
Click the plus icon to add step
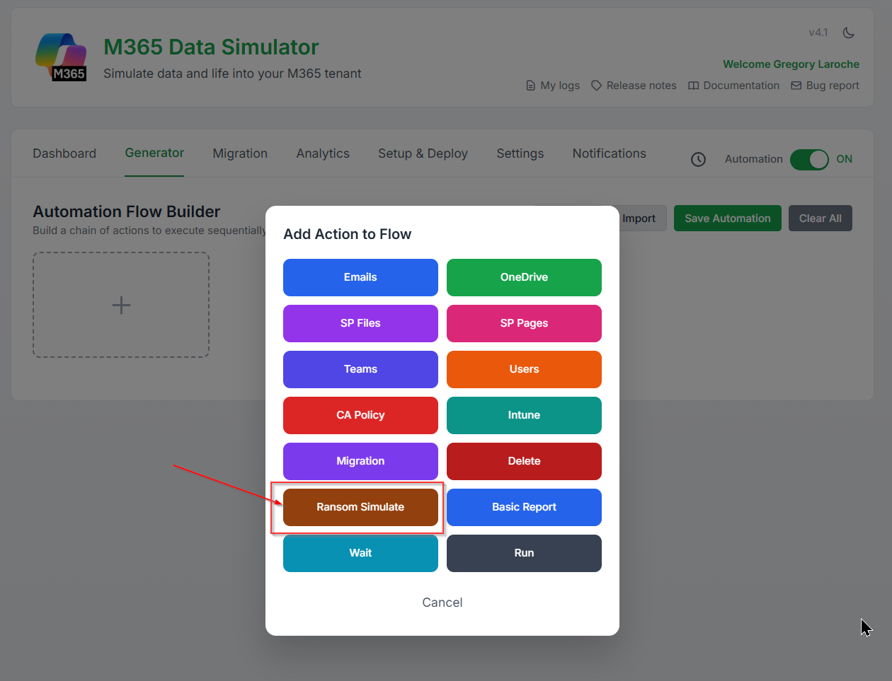coord(121,305)
